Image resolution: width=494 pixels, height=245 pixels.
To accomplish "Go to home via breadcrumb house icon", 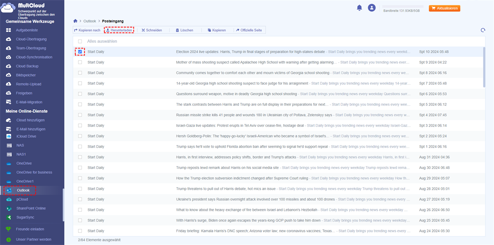I will coord(75,21).
